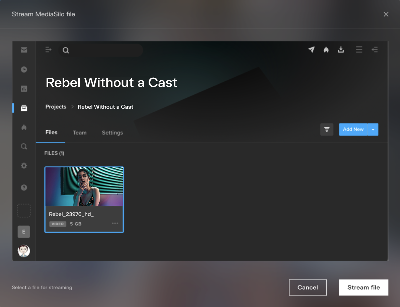This screenshot has width=400, height=307.
Task: Open the search icon in left sidebar
Action: click(24, 146)
